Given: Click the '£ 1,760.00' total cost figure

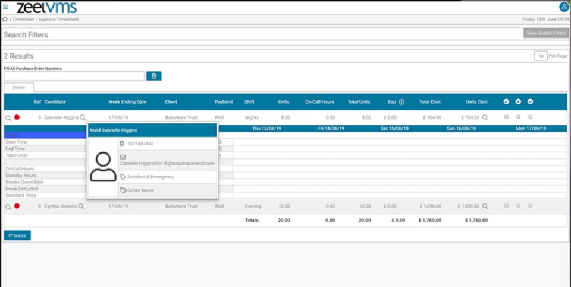Looking at the screenshot, I should pyautogui.click(x=429, y=220).
